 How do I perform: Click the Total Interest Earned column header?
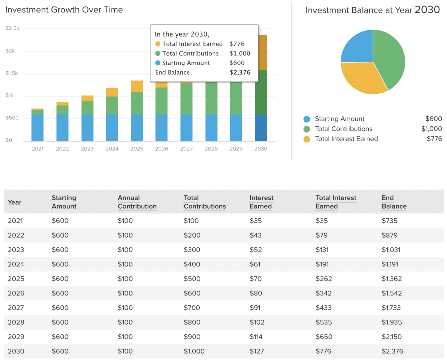336,202
